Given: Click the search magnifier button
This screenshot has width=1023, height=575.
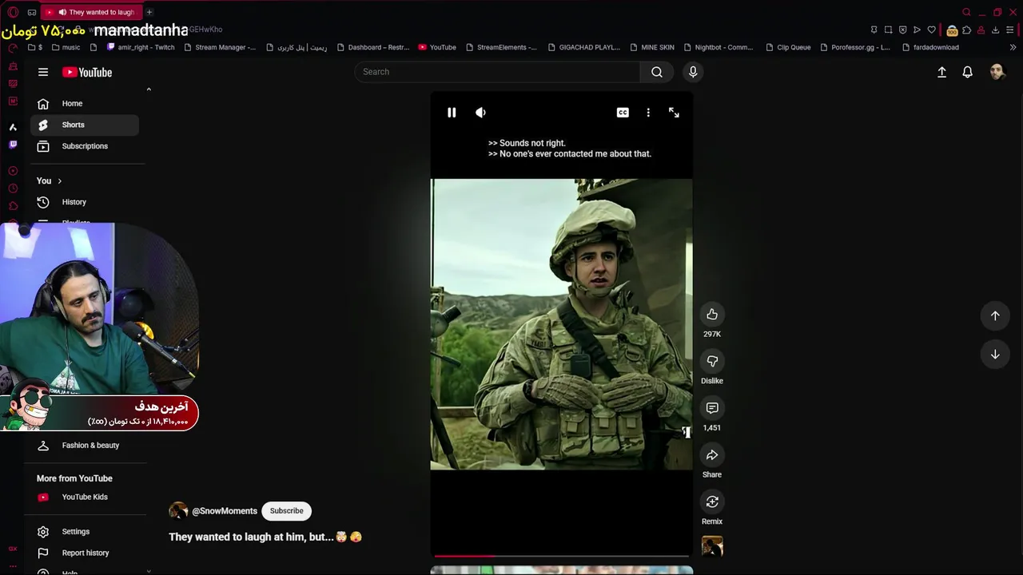Looking at the screenshot, I should 657,72.
